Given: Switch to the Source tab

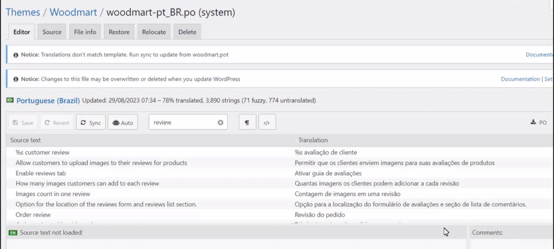Looking at the screenshot, I should (52, 32).
